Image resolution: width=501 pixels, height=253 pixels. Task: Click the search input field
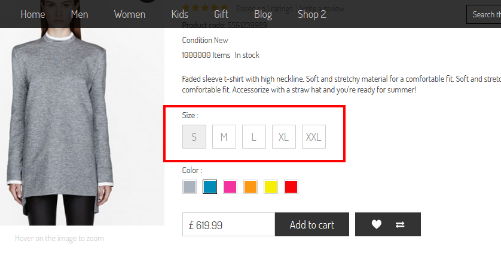484,14
